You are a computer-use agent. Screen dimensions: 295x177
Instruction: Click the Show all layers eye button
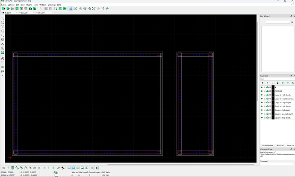263,83
